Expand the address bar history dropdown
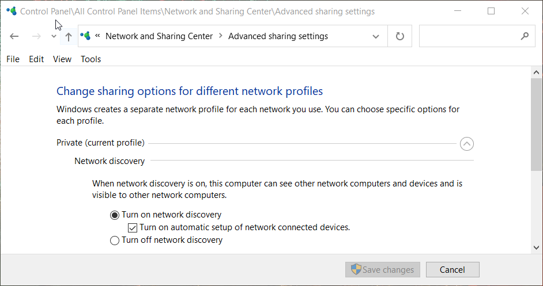Image resolution: width=543 pixels, height=286 pixels. (376, 36)
